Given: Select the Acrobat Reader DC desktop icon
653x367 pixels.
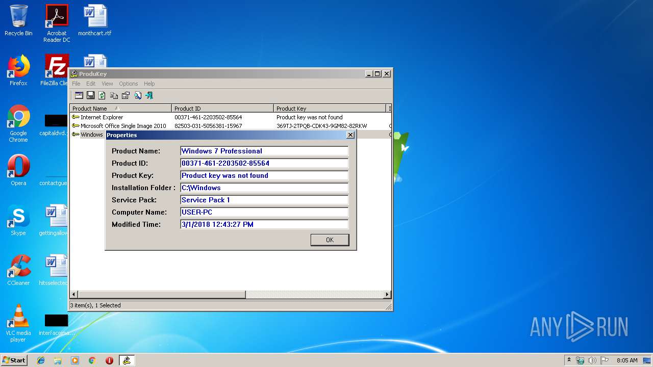Looking at the screenshot, I should coord(57,23).
